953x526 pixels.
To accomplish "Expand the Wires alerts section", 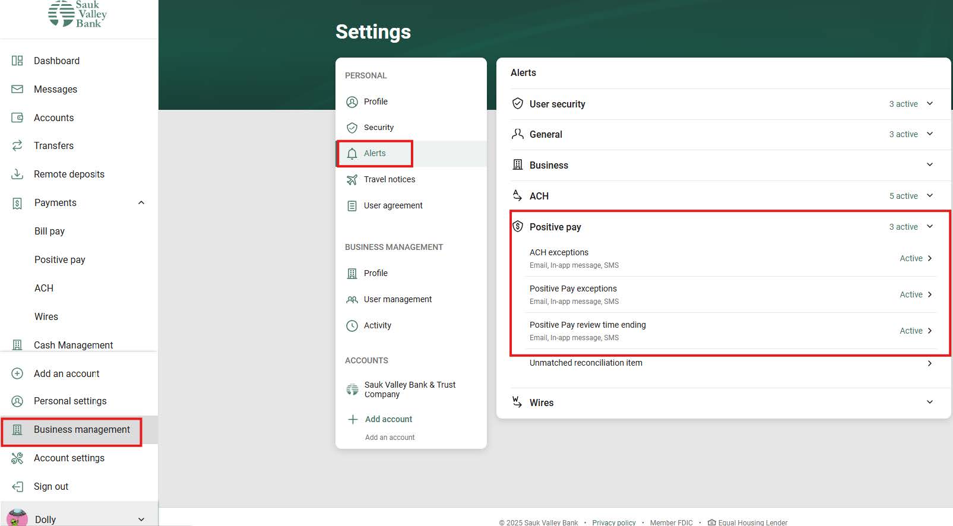I will pos(929,403).
